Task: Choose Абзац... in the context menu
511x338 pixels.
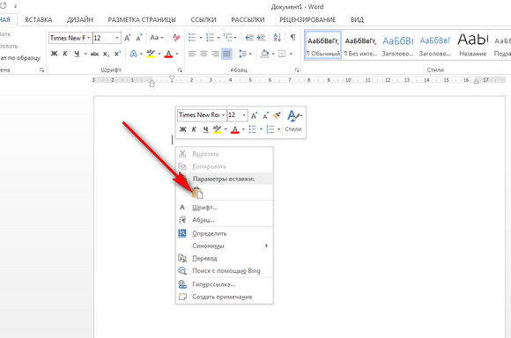Action: pyautogui.click(x=224, y=220)
